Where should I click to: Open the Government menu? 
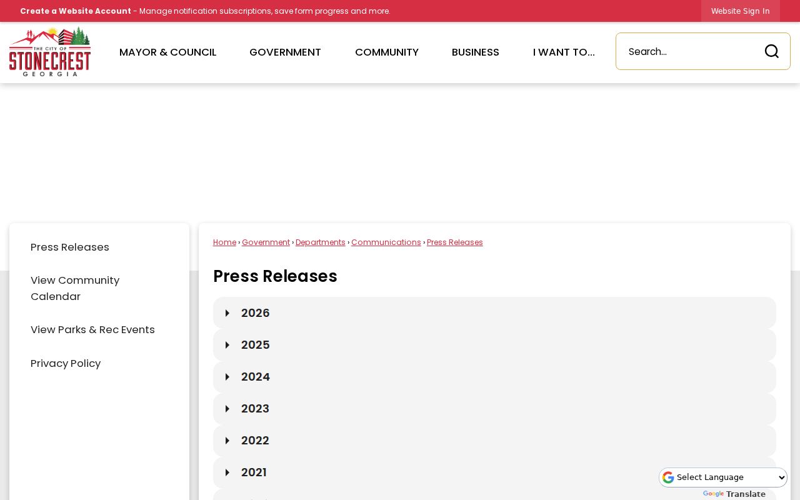[x=285, y=52]
